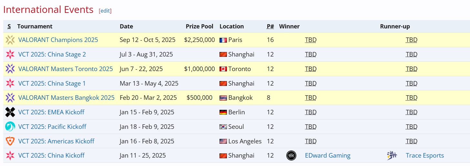
Task: Go to VALORANT Masters Bangkok 2025 page
Action: pyautogui.click(x=66, y=98)
